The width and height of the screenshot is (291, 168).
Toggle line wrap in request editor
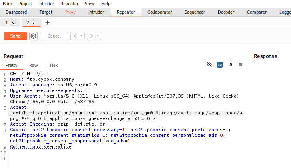[219, 64]
